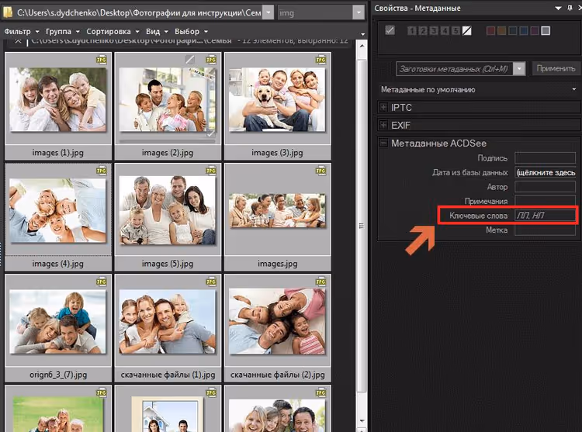Set rating 5 in properties panel

pos(456,31)
